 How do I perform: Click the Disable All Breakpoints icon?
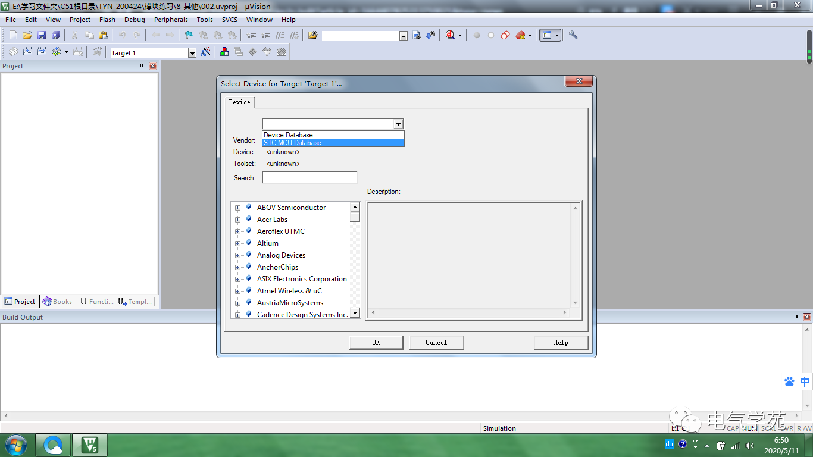[x=505, y=35]
